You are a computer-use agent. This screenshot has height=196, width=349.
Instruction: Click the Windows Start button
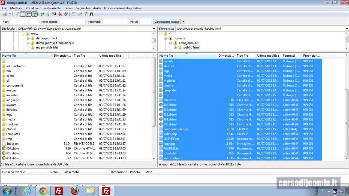(x=7, y=191)
